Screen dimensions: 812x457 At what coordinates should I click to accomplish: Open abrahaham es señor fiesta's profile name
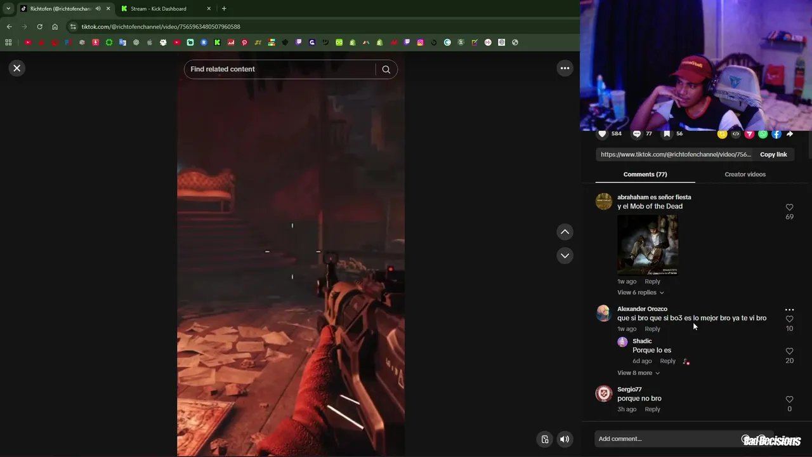point(654,197)
